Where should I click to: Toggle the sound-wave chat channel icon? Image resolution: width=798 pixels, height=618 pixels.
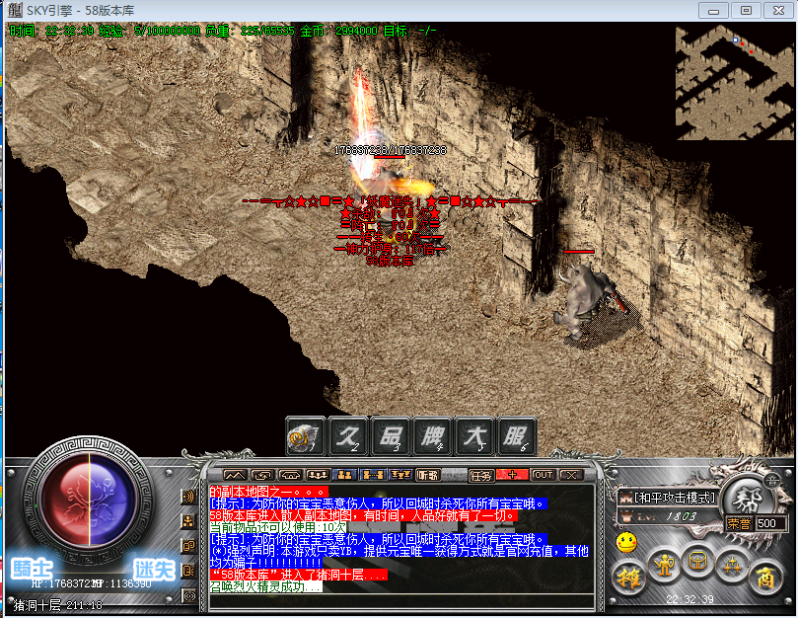[188, 497]
